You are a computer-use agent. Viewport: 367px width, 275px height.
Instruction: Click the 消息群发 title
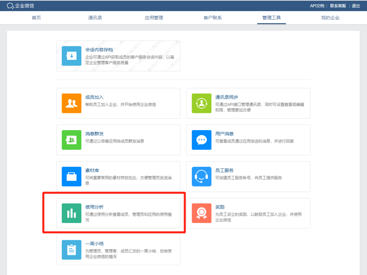tap(94, 134)
